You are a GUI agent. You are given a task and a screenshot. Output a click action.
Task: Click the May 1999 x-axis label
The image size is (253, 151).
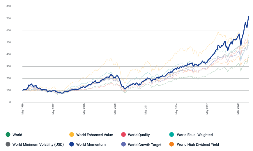click(x=23, y=109)
